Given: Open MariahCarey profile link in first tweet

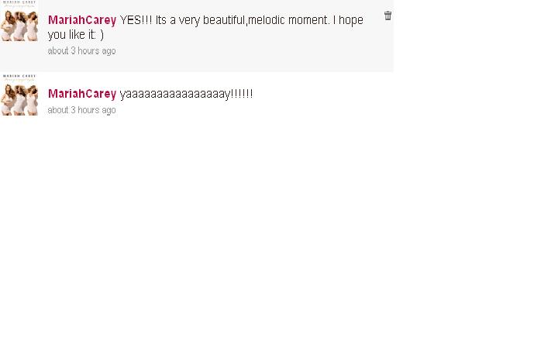Looking at the screenshot, I should 82,20.
